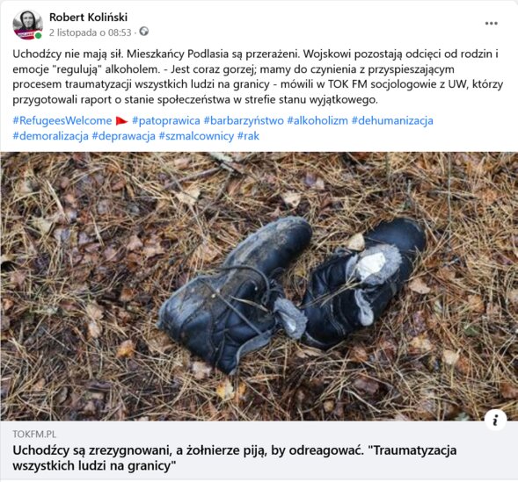
Task: Open the #dehumanizacja hashtag
Action: point(392,120)
